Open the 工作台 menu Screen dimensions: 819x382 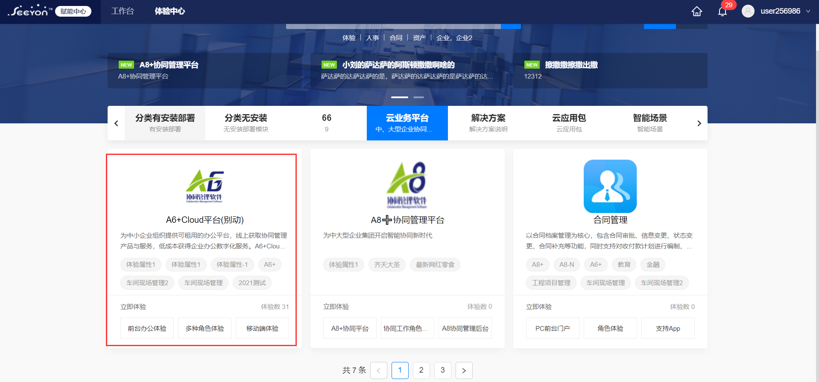(x=123, y=11)
